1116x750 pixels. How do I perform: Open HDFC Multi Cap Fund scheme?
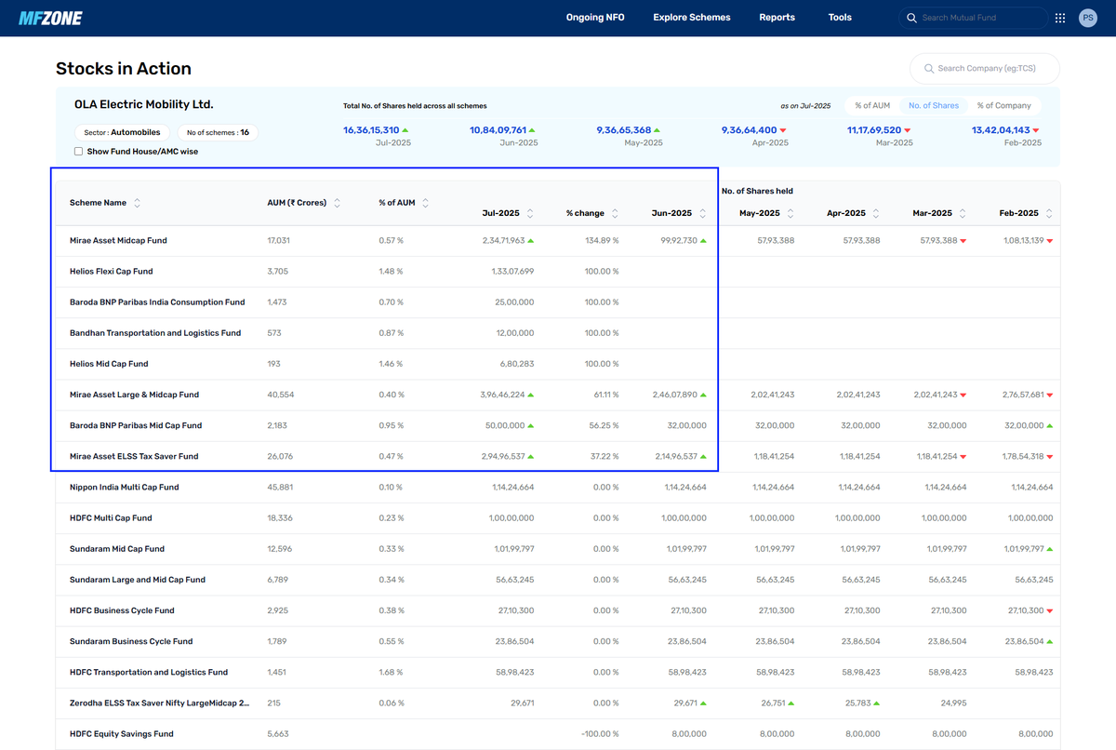tap(111, 517)
